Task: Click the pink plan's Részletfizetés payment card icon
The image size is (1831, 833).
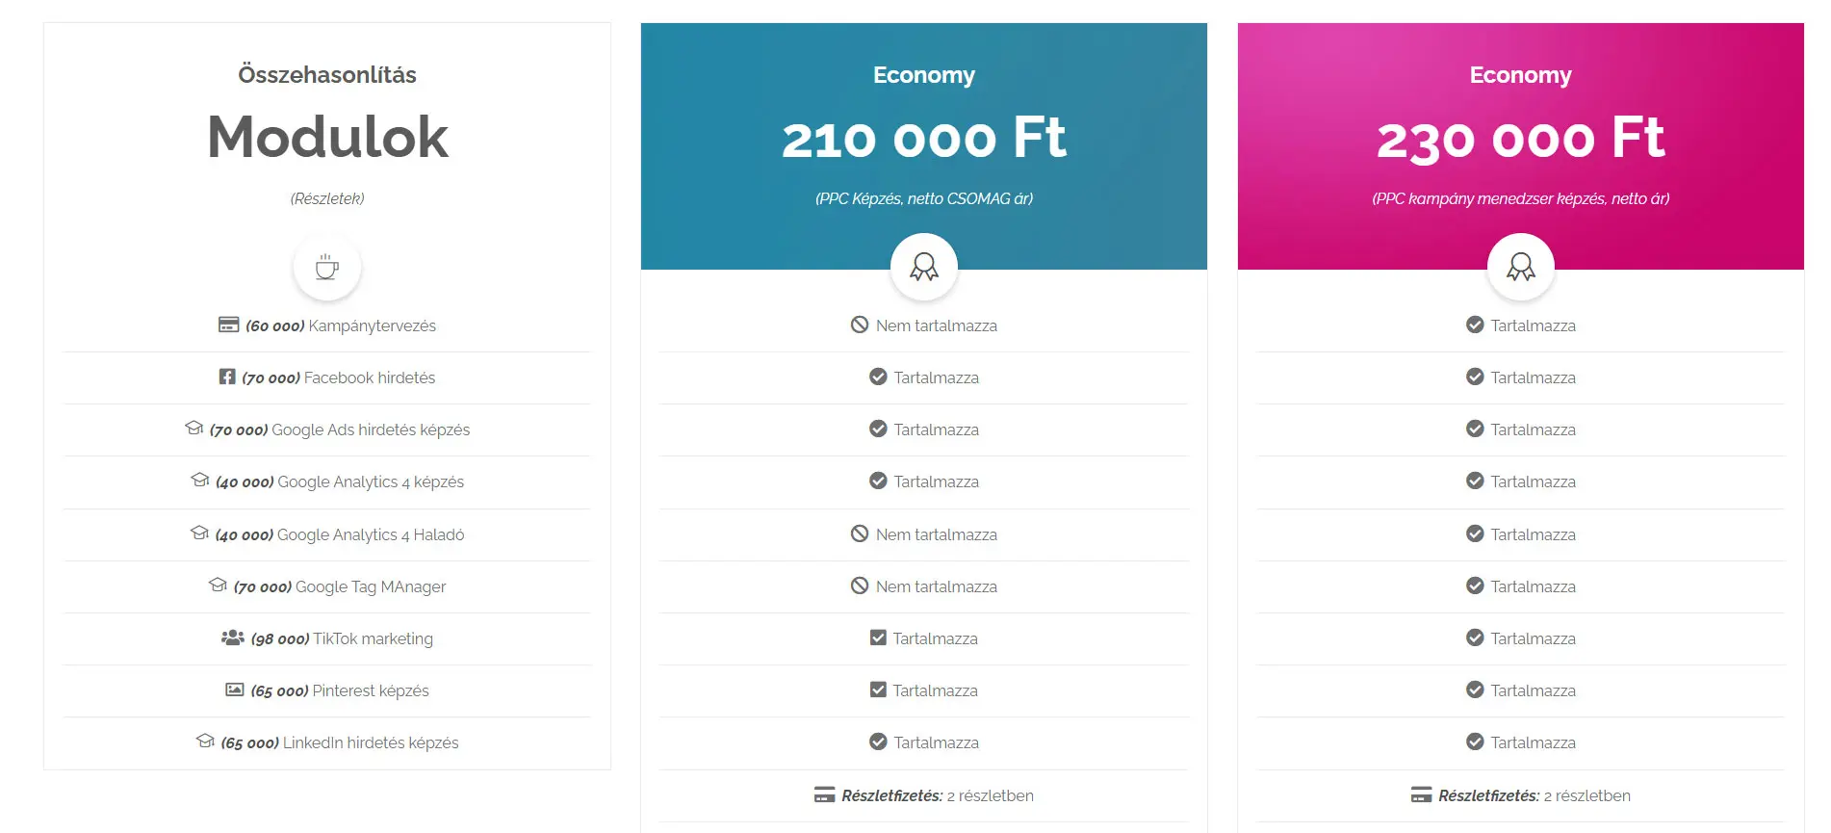Action: (x=1421, y=795)
